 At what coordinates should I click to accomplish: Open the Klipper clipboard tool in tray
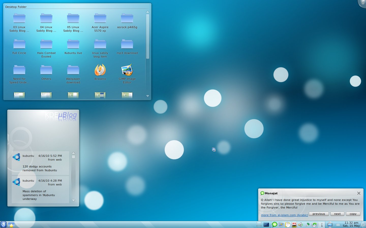pos(288,225)
